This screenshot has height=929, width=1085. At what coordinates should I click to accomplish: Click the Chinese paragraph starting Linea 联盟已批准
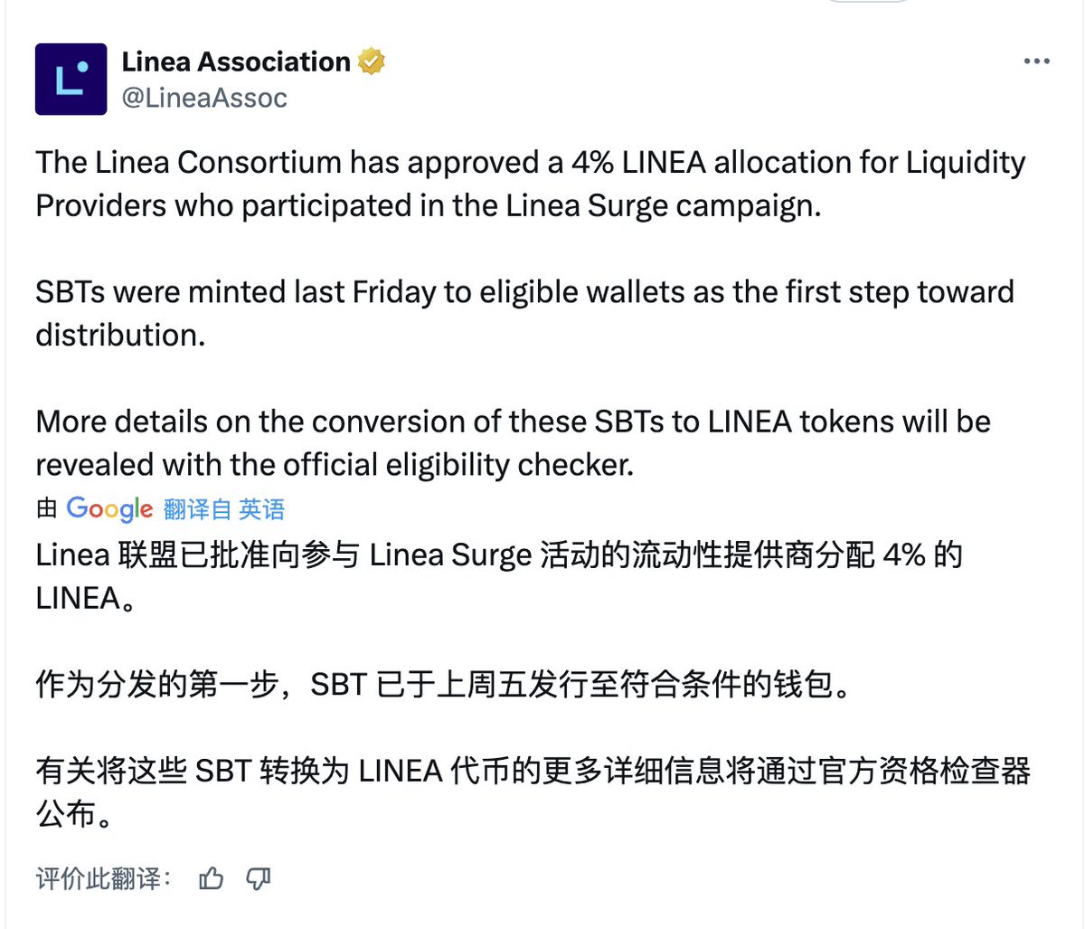pyautogui.click(x=499, y=575)
